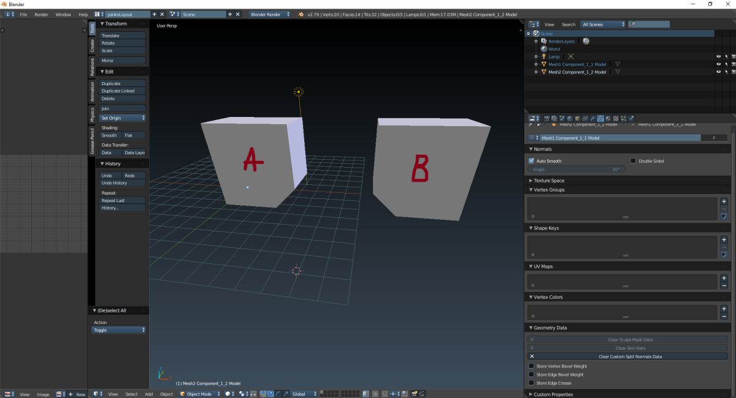Viewport: 736px width, 398px height.
Task: Open the Modifiers wrench icon tab
Action: [x=592, y=118]
